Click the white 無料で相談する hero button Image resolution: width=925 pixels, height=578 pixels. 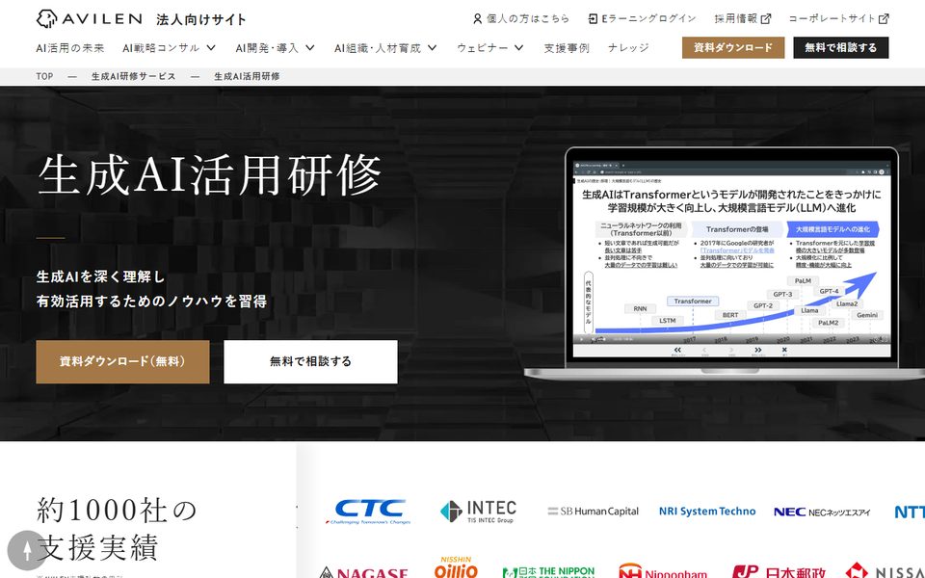310,361
